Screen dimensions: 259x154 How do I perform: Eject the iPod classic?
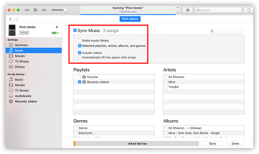click(x=57, y=27)
